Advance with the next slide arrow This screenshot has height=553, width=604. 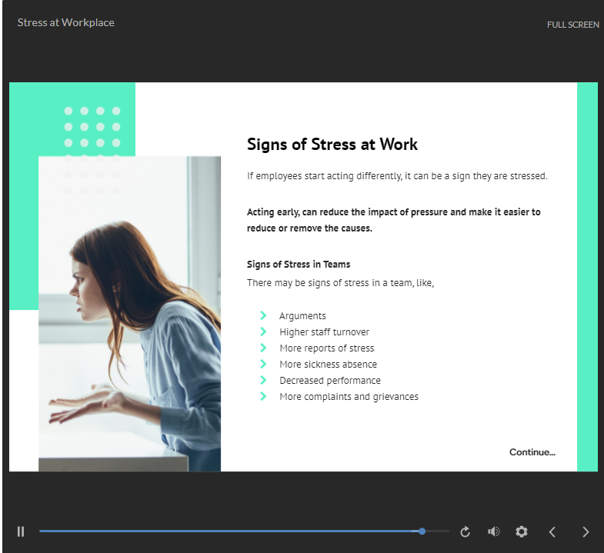[586, 531]
